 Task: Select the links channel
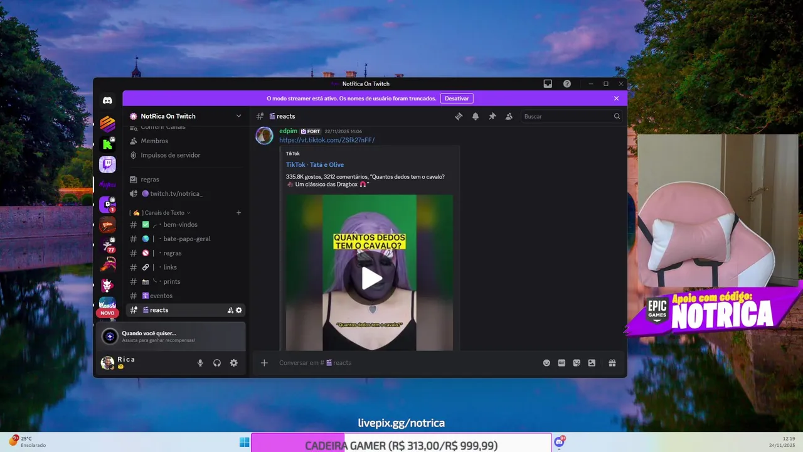click(x=185, y=267)
